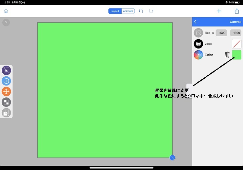Switch to Layout mode
The width and height of the screenshot is (243, 170).
115,11
